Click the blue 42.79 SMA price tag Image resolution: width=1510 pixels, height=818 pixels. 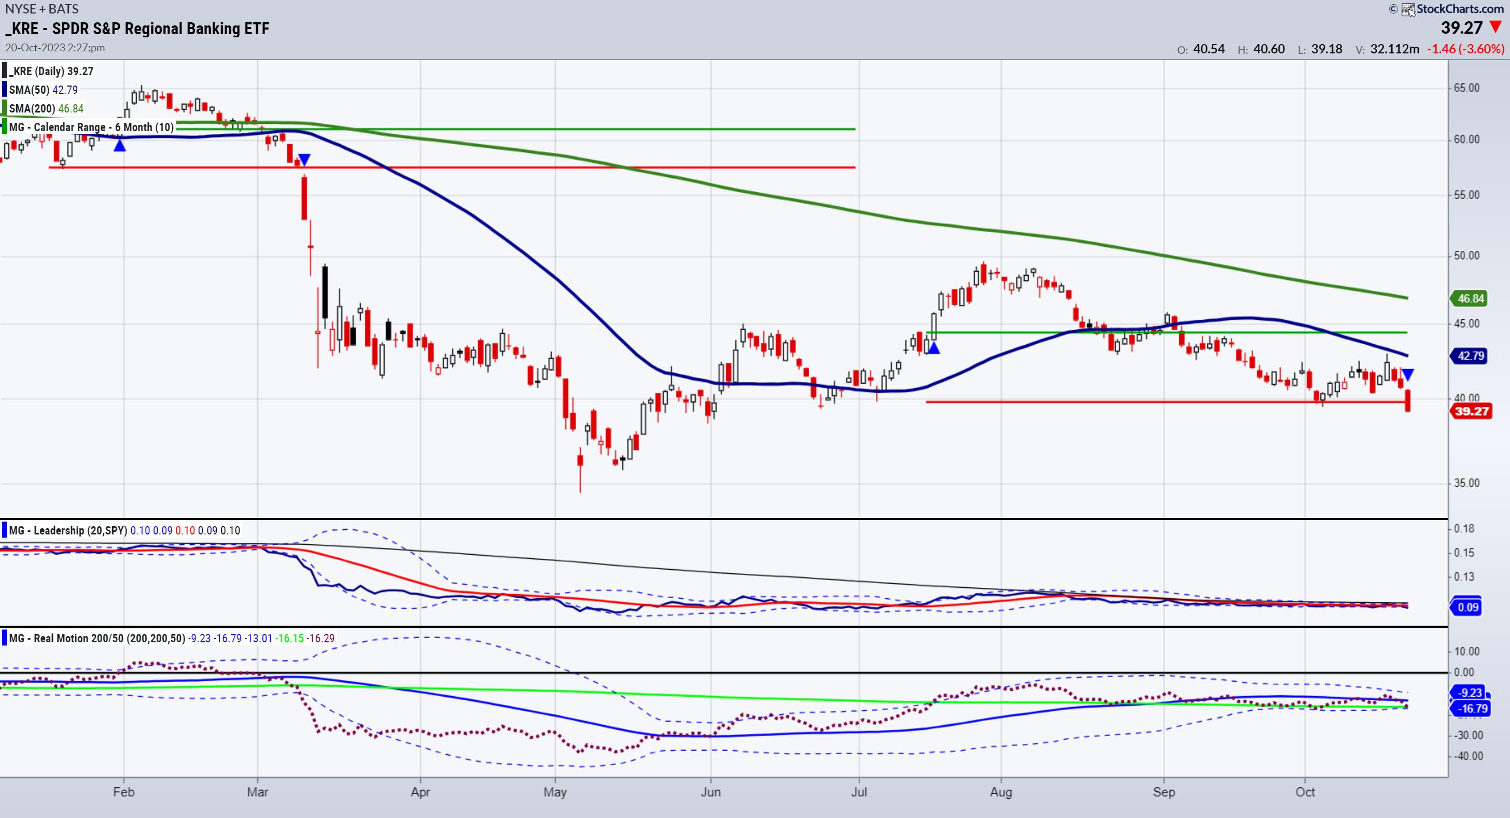1470,356
